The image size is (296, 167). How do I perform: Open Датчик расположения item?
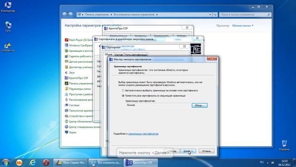pos(79,62)
